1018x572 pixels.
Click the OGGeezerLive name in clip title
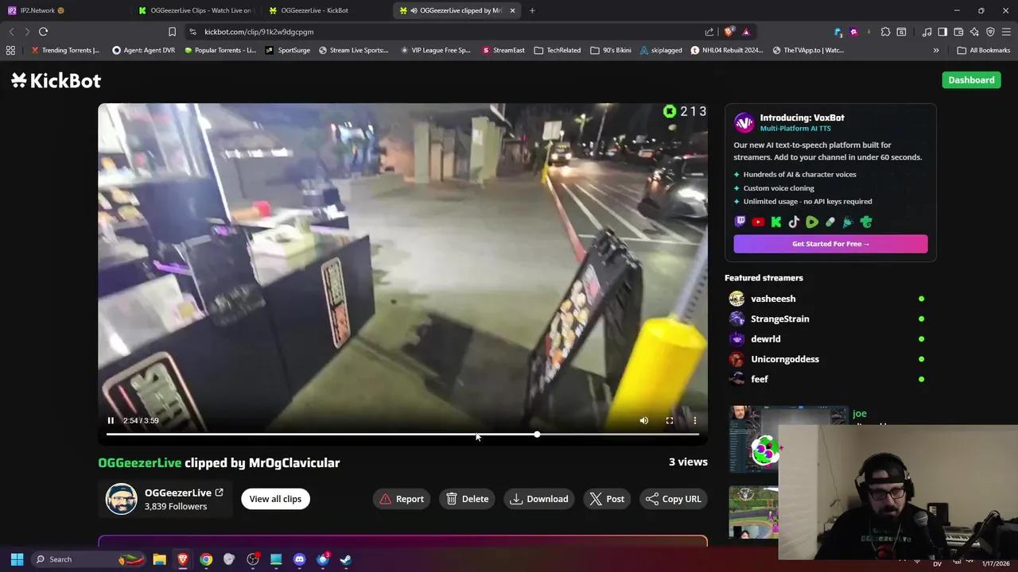click(x=140, y=462)
